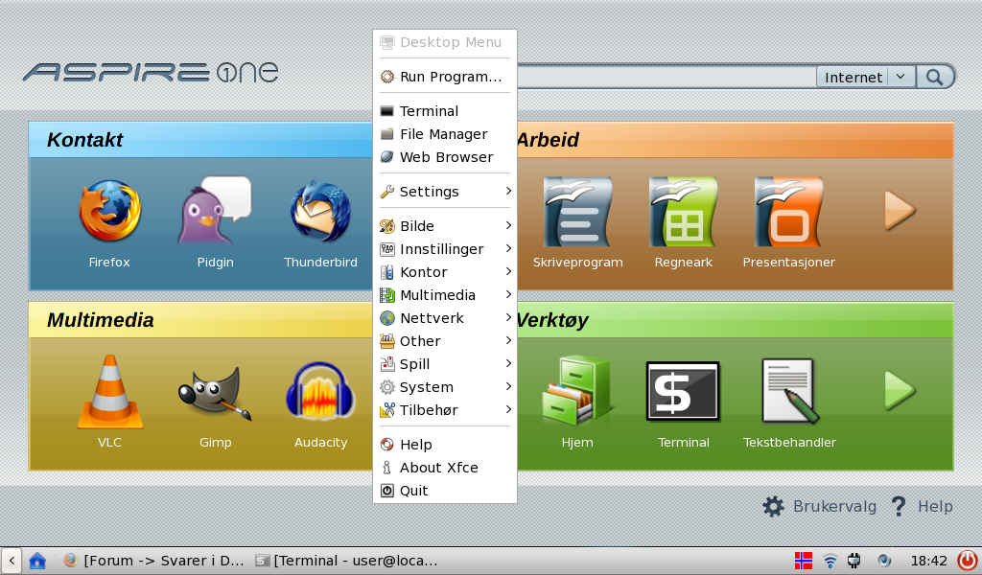The height and width of the screenshot is (575, 982).
Task: Open Norwegian flag keyboard layout indicator
Action: coord(804,561)
